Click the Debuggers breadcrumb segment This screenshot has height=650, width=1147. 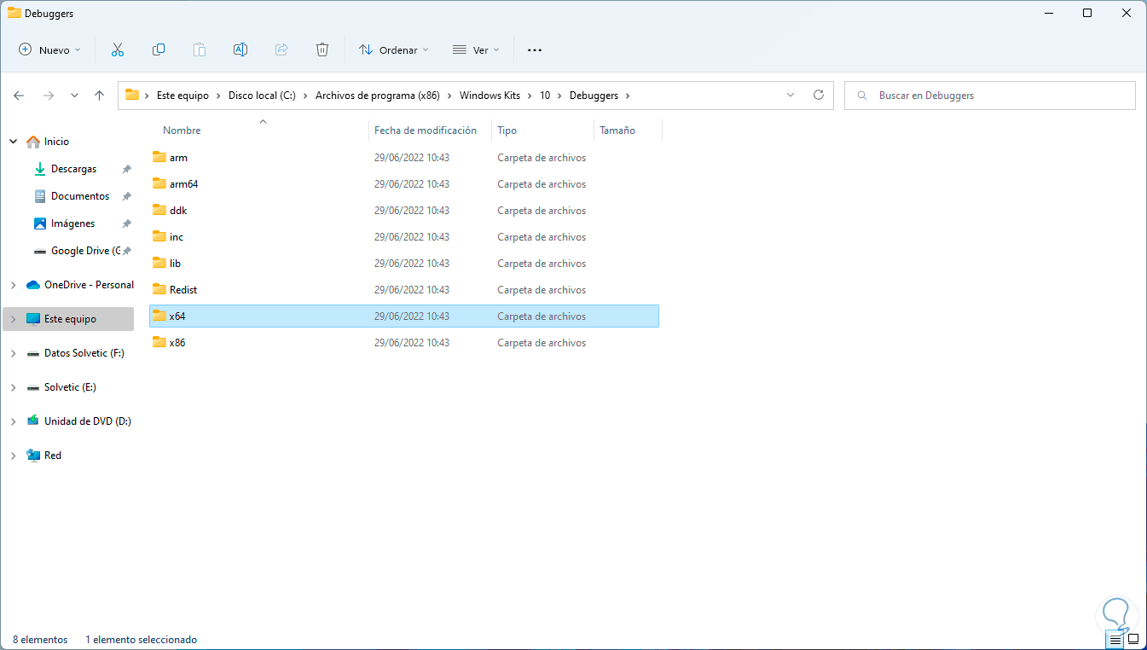point(594,96)
